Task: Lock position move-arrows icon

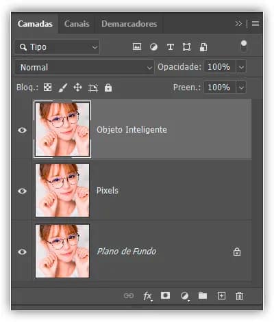Action: click(x=77, y=88)
